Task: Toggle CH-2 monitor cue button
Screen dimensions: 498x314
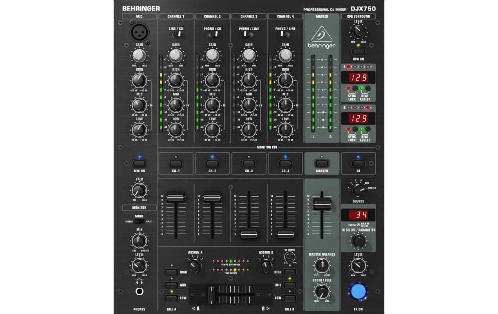Action: click(x=212, y=164)
